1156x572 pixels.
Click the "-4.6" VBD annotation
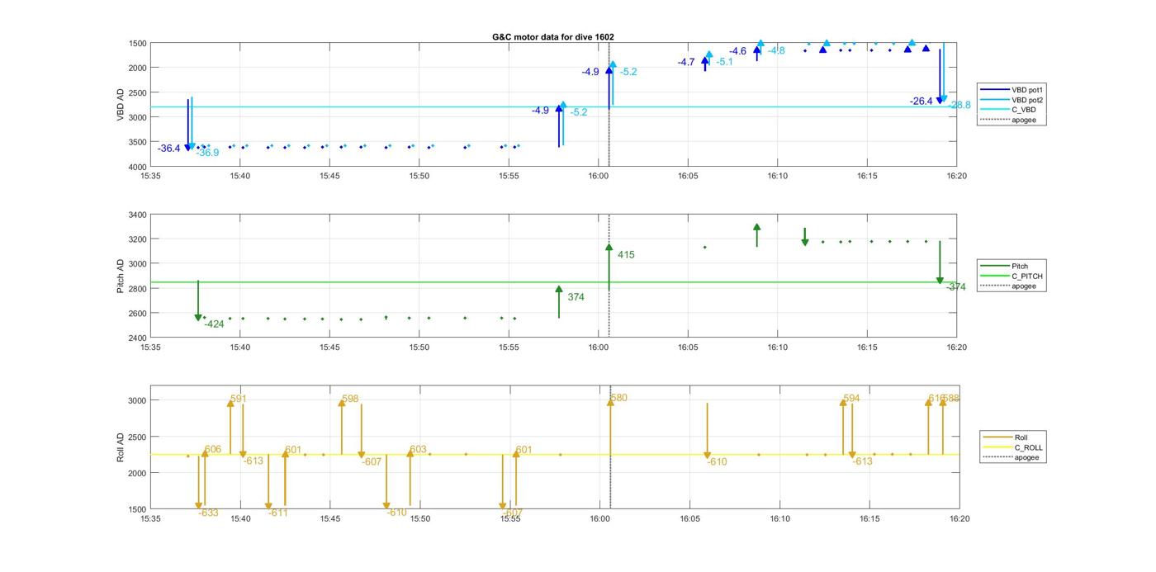pos(737,51)
